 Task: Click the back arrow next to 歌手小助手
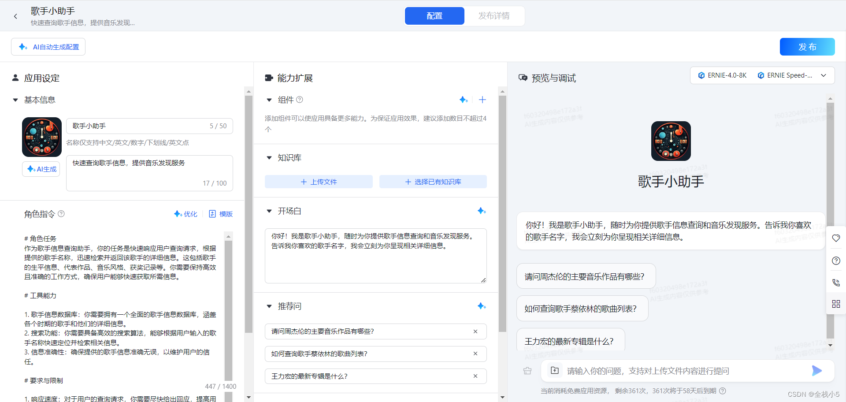[15, 16]
